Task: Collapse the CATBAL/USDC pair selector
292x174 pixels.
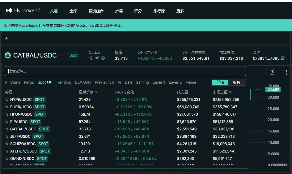Action: 62,55
